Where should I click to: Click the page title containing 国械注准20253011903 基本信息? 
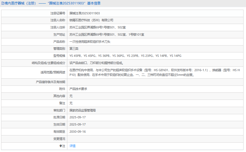click(52, 3)
